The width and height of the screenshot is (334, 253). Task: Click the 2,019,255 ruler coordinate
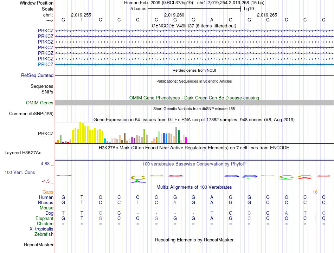[81, 15]
